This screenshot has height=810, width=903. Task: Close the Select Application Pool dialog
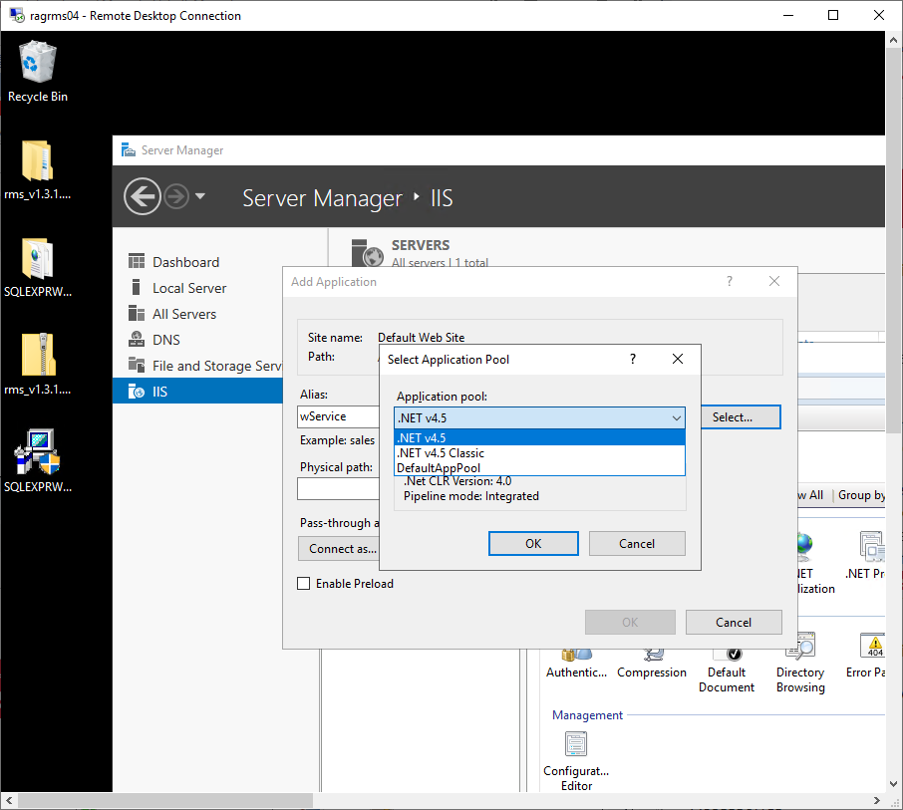[x=678, y=359]
